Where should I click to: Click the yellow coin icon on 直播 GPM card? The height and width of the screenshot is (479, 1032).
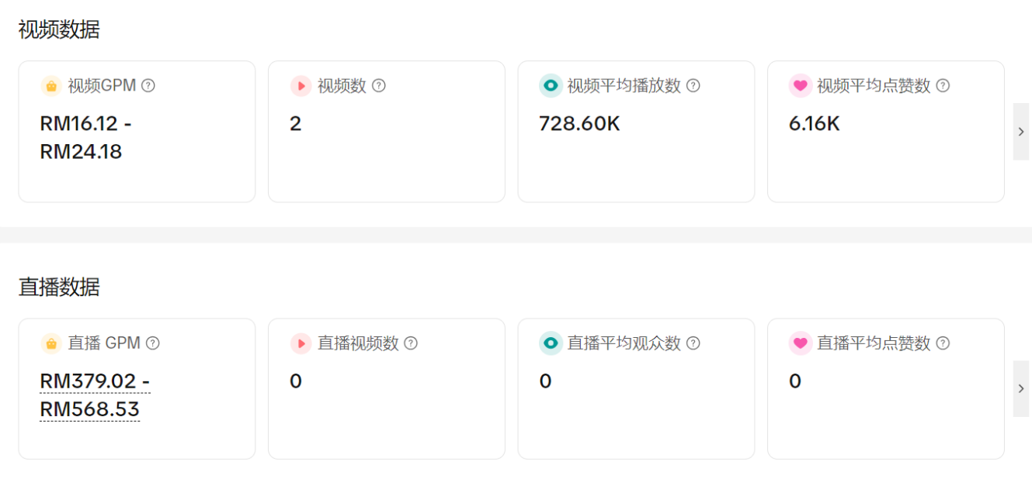(x=50, y=343)
